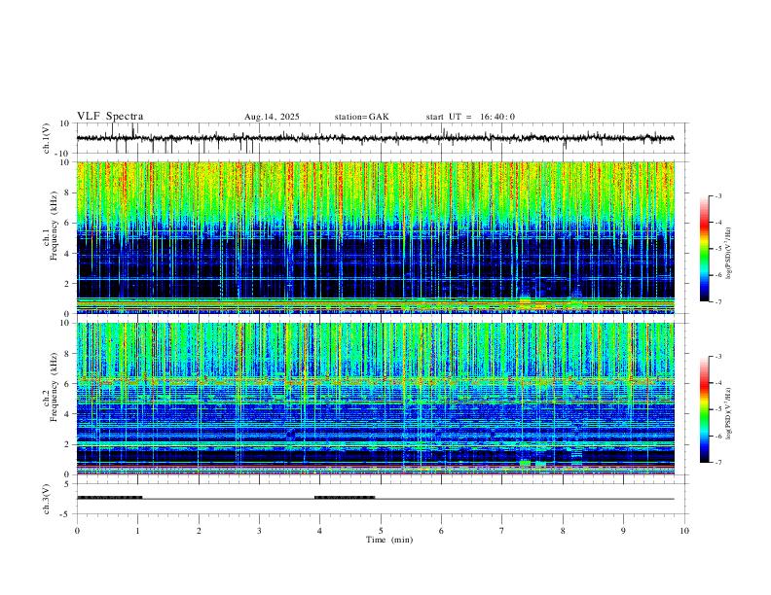771x595 pixels.
Task: Click the "7" tick on the time axis
Action: tap(502, 531)
